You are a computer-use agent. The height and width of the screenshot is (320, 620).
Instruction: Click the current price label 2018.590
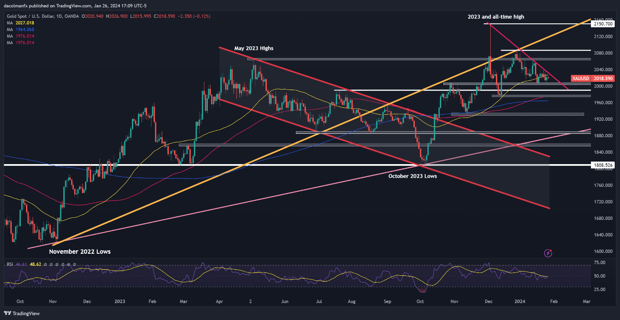tap(604, 78)
